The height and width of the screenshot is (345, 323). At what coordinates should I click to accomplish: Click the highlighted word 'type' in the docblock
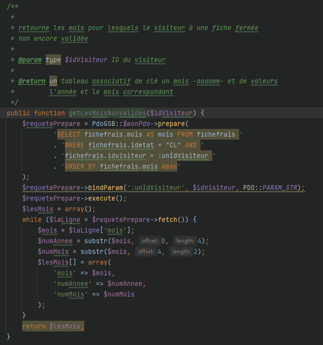(53, 60)
